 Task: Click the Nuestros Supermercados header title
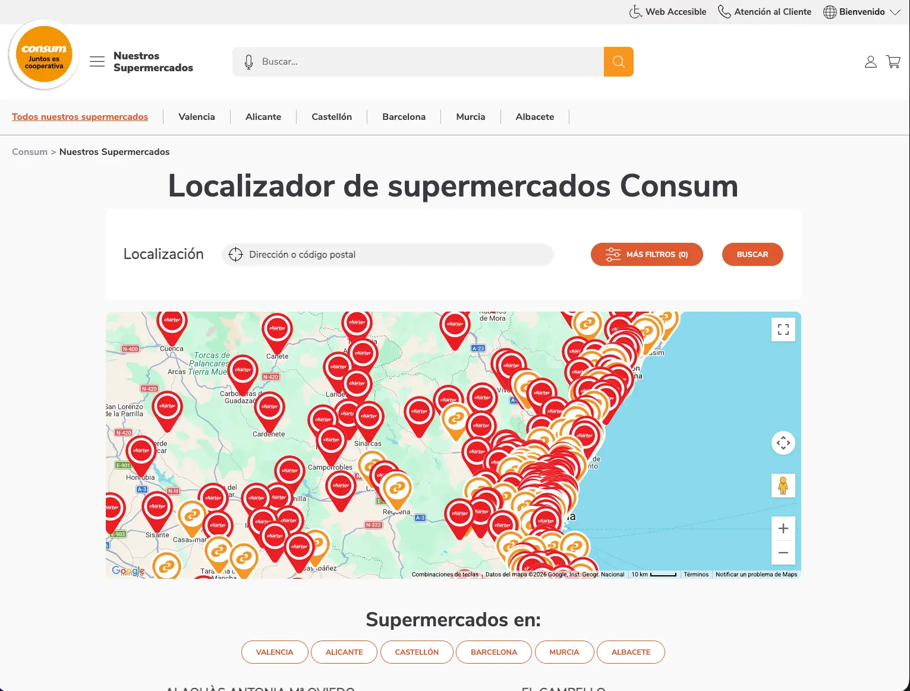click(x=153, y=62)
